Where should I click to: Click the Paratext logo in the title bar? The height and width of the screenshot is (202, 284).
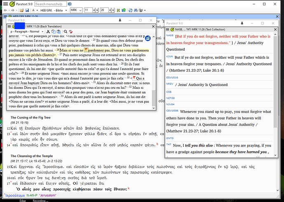(x=12, y=4)
